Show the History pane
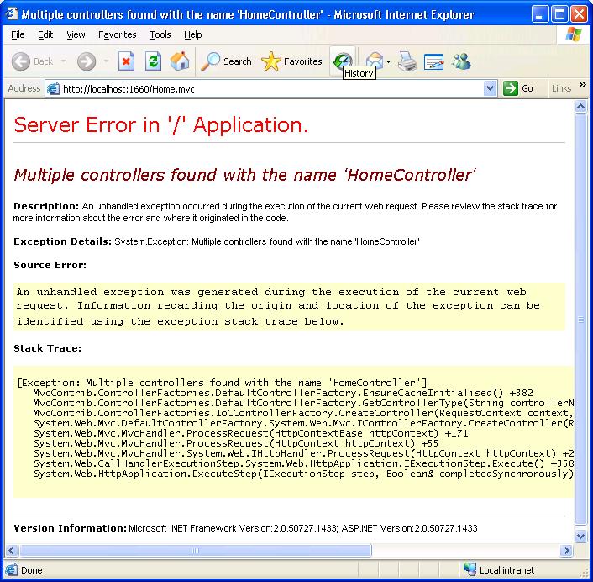Viewport: 593px width, 582px height. [343, 60]
